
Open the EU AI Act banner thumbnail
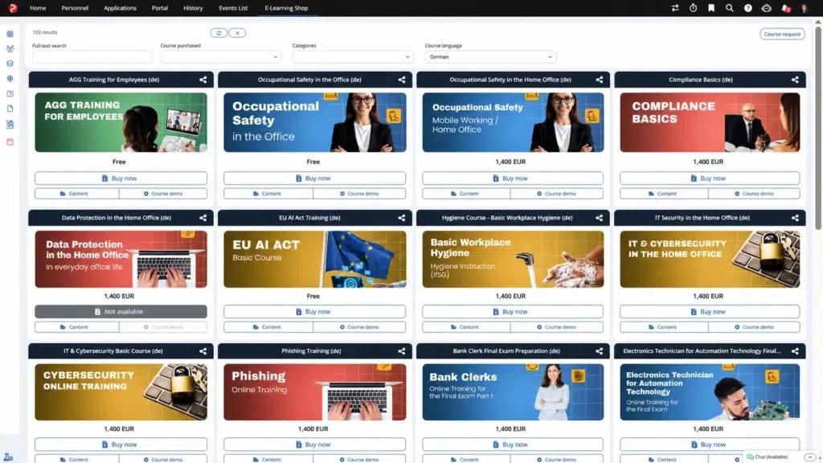314,260
